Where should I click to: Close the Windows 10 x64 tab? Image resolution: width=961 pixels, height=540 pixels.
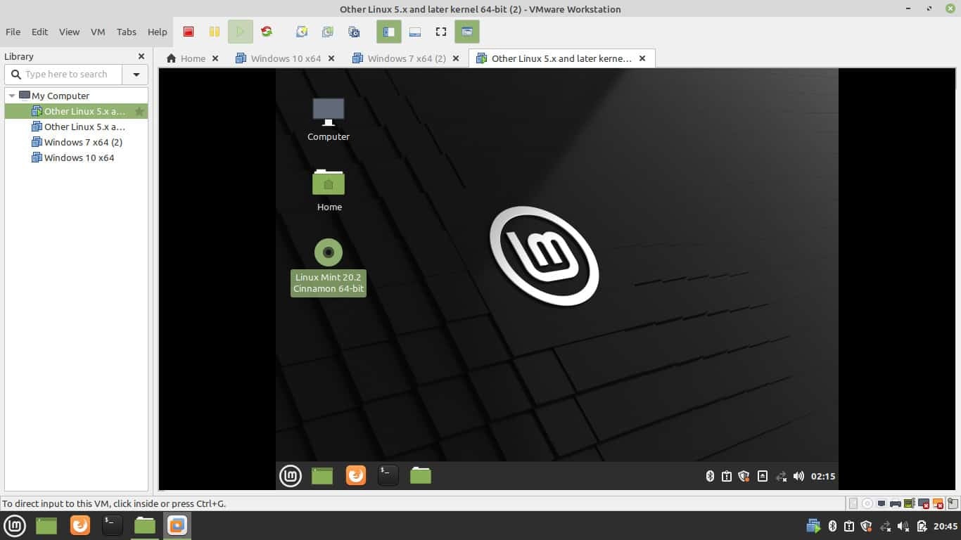(331, 58)
